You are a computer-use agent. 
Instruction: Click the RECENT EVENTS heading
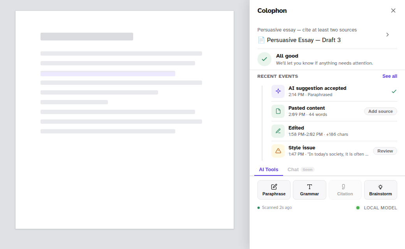click(x=277, y=76)
